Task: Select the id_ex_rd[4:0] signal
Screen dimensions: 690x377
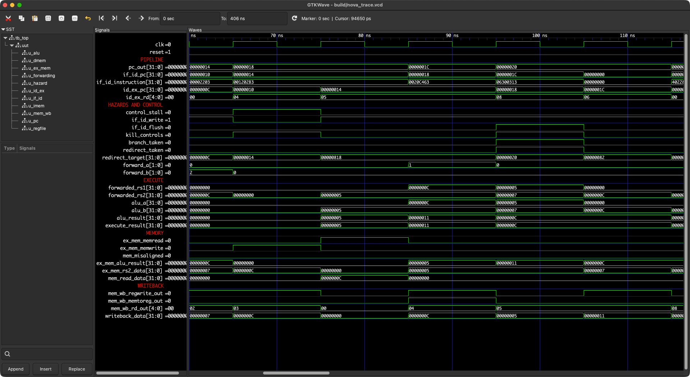Action: 144,97
